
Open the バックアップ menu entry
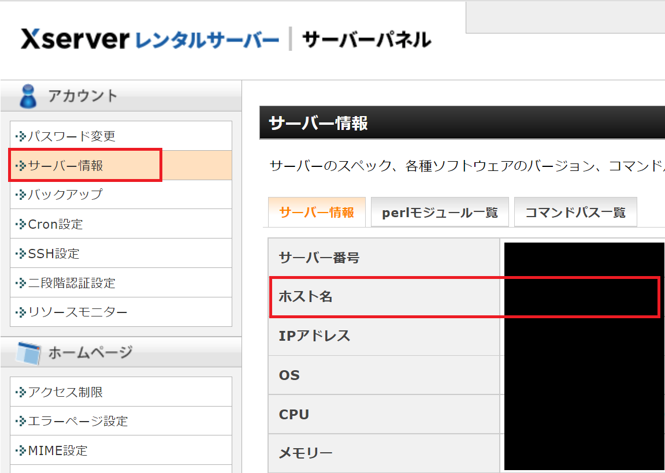pos(121,195)
